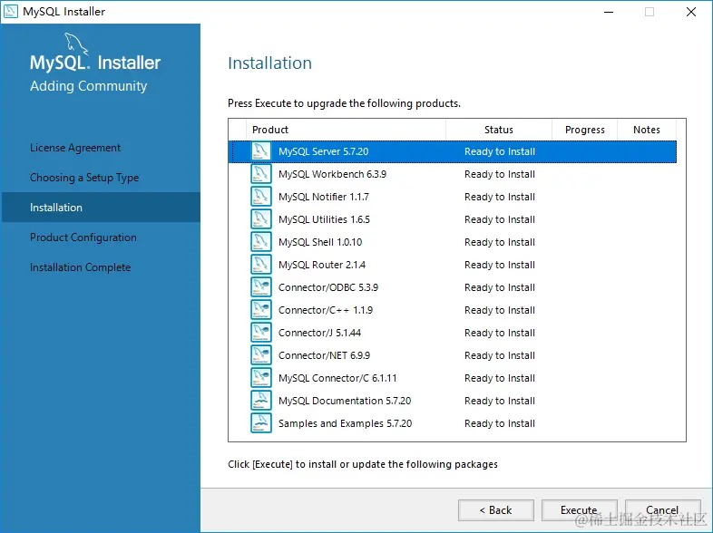This screenshot has width=713, height=533.
Task: Go to Installation Complete step
Action: pyautogui.click(x=80, y=267)
